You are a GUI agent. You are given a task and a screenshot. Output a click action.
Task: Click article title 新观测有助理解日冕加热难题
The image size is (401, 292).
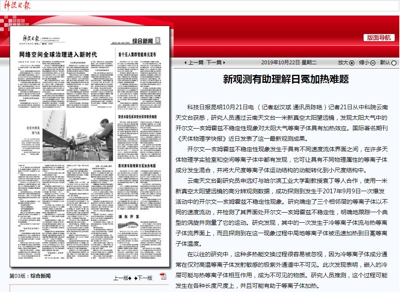[286, 79]
